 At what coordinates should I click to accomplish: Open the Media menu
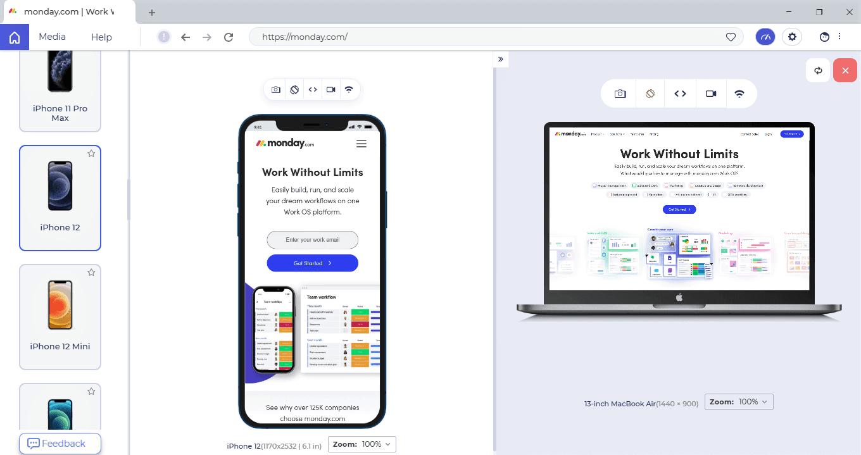click(52, 37)
